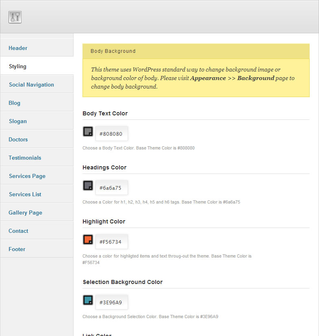Image resolution: width=319 pixels, height=336 pixels.
Task: Go to the Blog settings tab
Action: pyautogui.click(x=14, y=103)
